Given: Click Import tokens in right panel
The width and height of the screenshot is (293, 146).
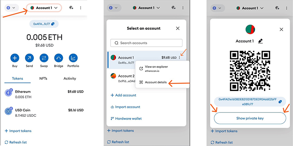Looking at the screenshot, I should click(x=224, y=131).
